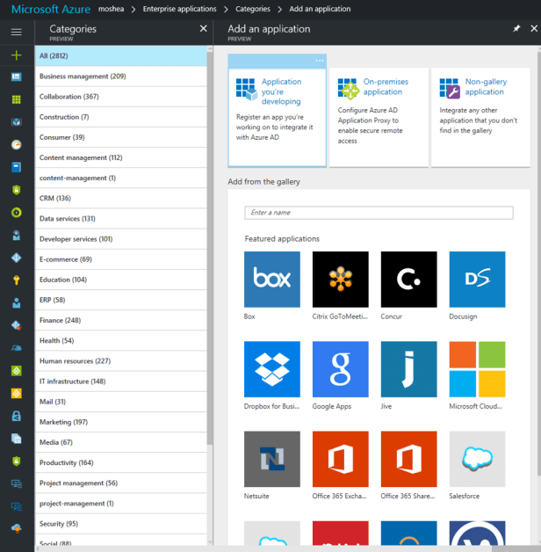Close the Categories panel

tap(204, 29)
